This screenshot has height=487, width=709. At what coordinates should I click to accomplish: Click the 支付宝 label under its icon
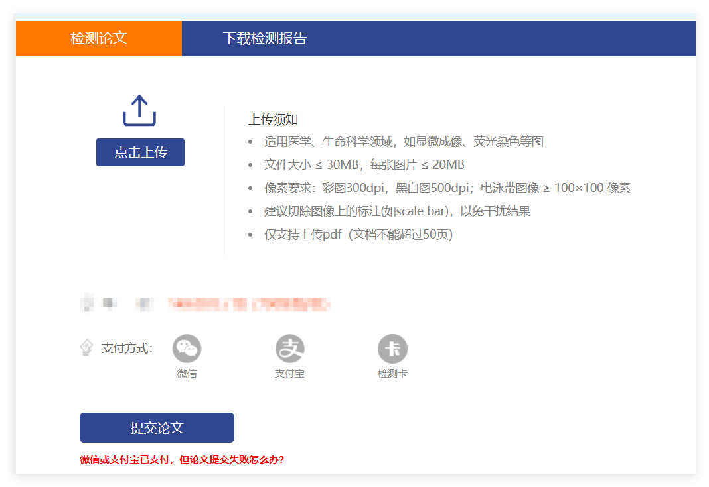coord(290,374)
